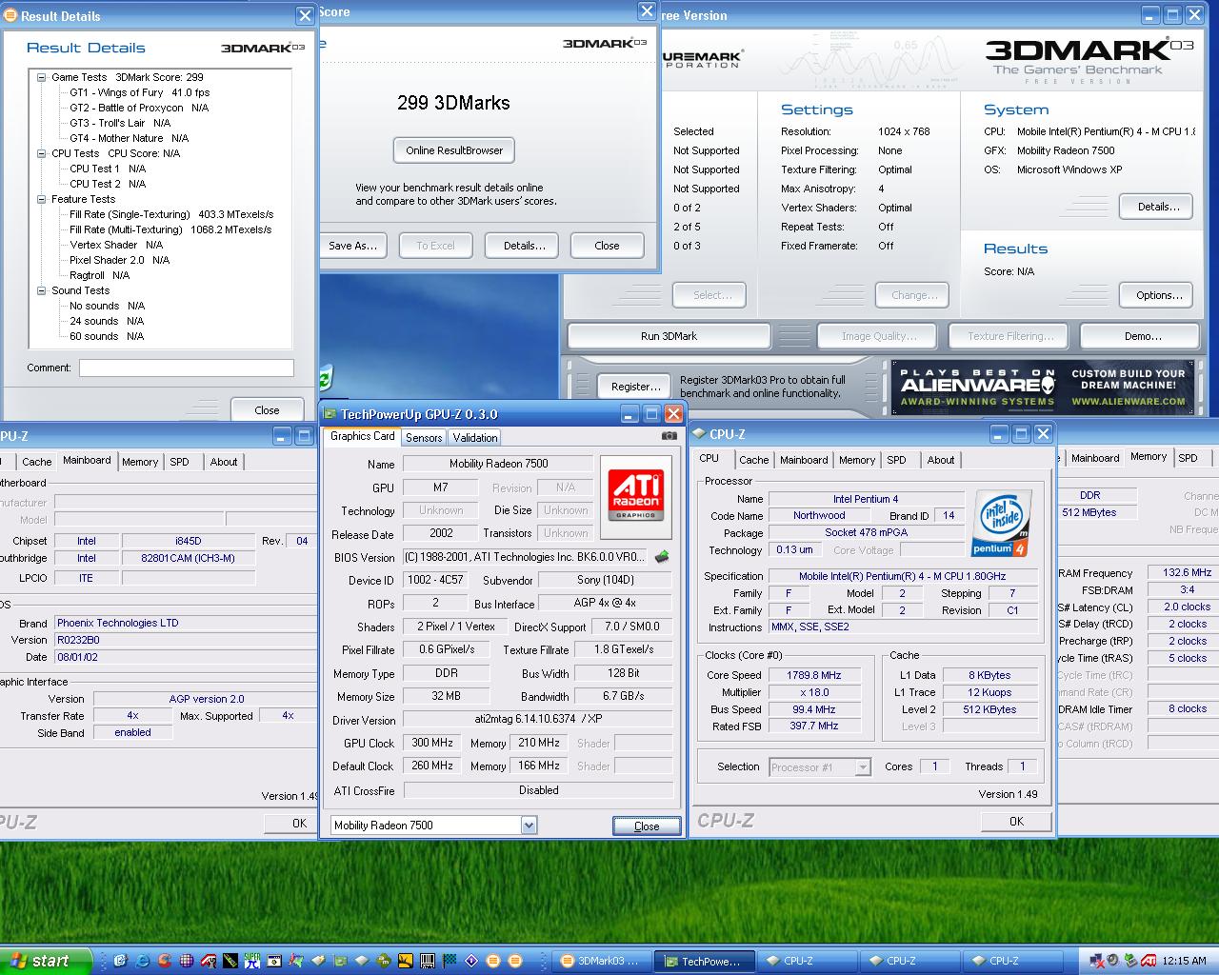The width and height of the screenshot is (1219, 975).
Task: Open the Mobility Radeon 7500 GPU dropdown
Action: tap(529, 826)
